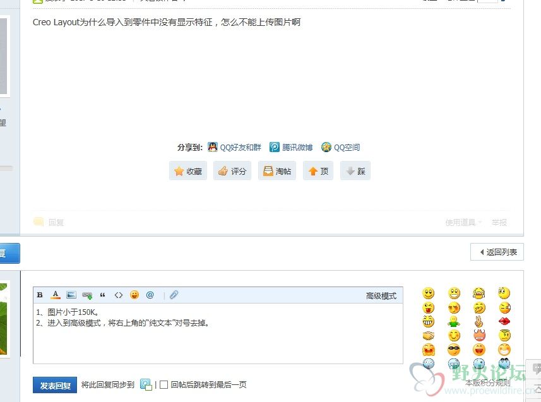
Task: Insert a code block
Action: click(118, 295)
